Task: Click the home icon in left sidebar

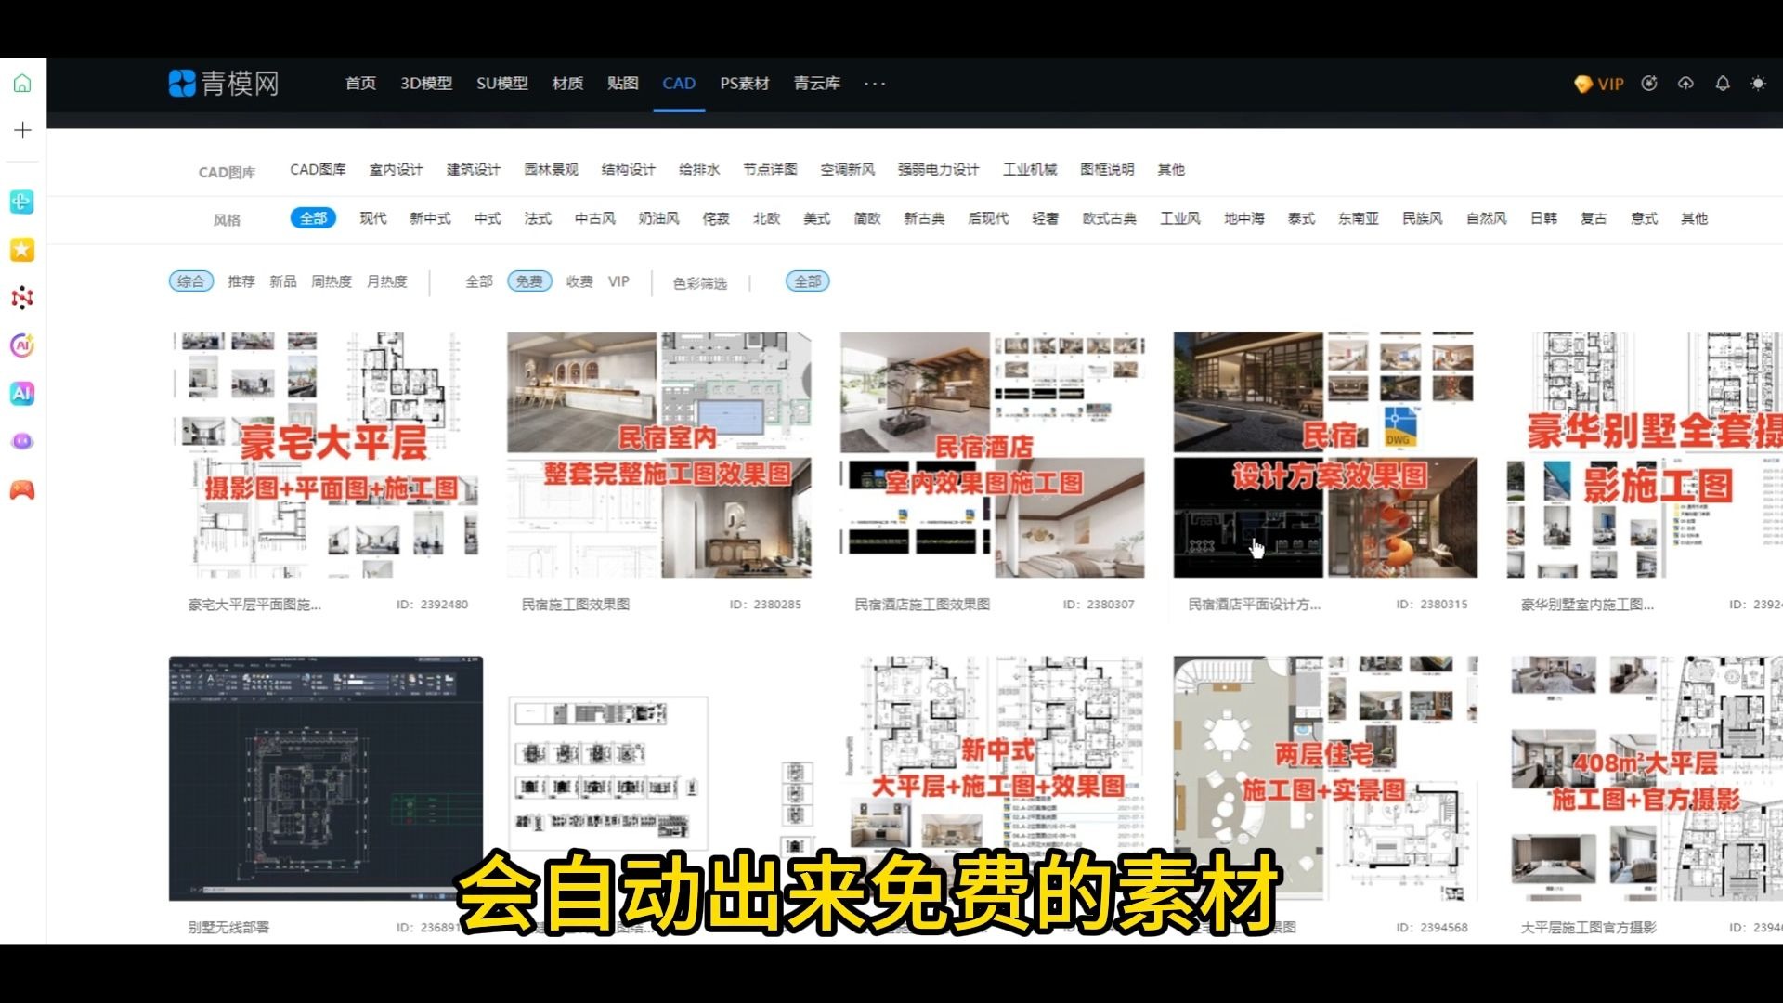Action: (x=22, y=84)
